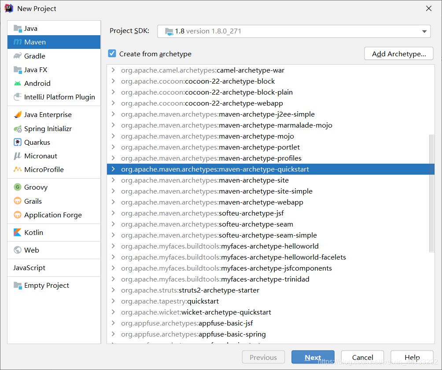The height and width of the screenshot is (370, 442).
Task: Click the Java folder icon in sidebar
Action: click(18, 29)
